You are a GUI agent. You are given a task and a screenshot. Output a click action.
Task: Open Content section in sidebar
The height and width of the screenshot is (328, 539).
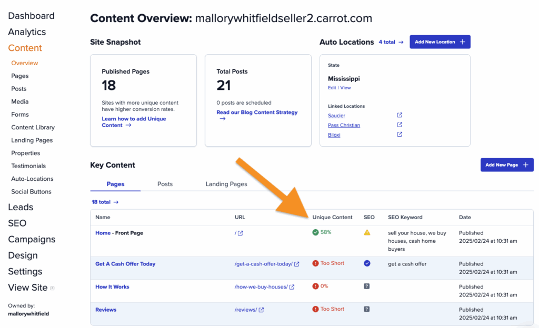click(25, 48)
